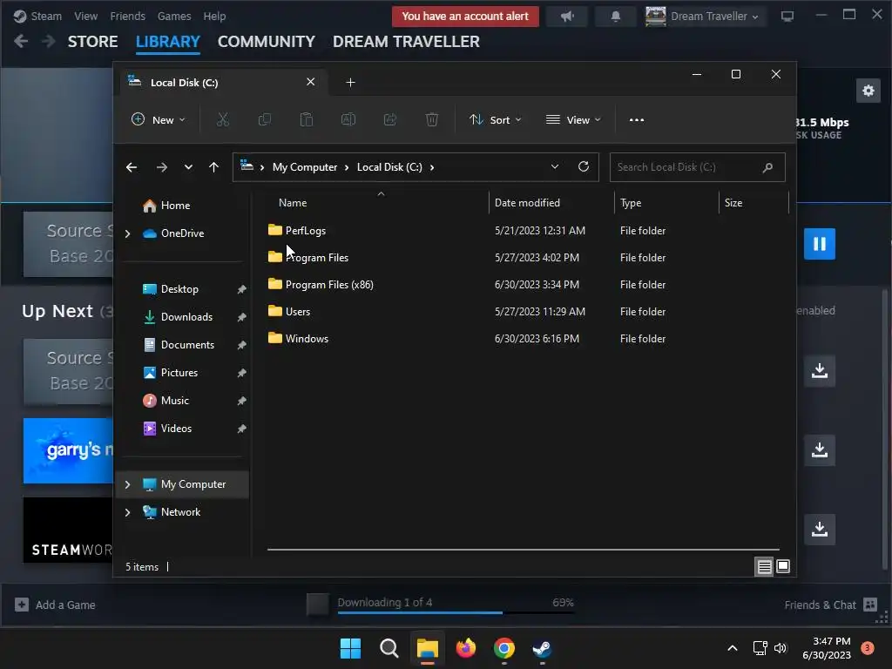Click Steam announcements megaphone icon
Screen dimensions: 892x669
(567, 17)
